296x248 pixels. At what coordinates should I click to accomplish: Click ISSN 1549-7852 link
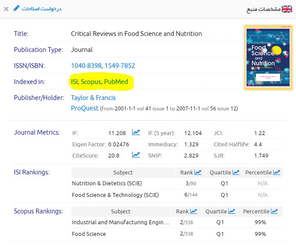tap(120, 66)
